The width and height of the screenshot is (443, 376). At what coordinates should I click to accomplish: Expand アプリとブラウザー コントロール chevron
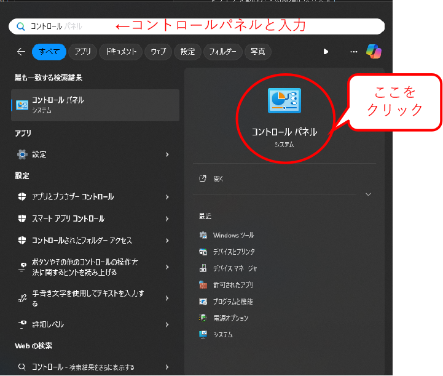click(x=167, y=197)
